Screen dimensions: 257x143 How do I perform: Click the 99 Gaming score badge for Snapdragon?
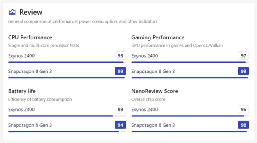click(x=243, y=71)
